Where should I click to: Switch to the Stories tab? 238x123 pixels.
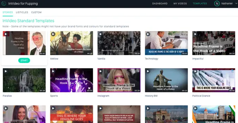tap(7, 13)
